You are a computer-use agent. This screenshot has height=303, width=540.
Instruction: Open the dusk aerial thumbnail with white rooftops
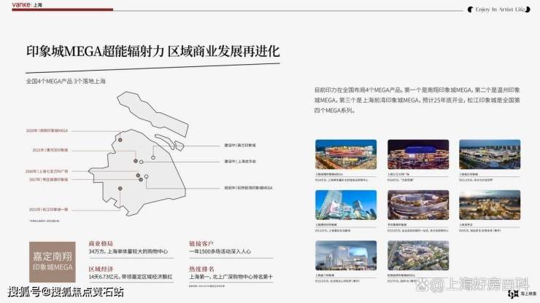pyautogui.click(x=490, y=154)
